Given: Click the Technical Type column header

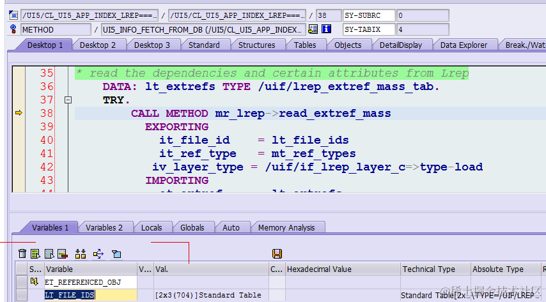Looking at the screenshot, I should tap(435, 269).
